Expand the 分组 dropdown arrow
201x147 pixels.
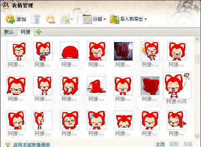point(105,19)
